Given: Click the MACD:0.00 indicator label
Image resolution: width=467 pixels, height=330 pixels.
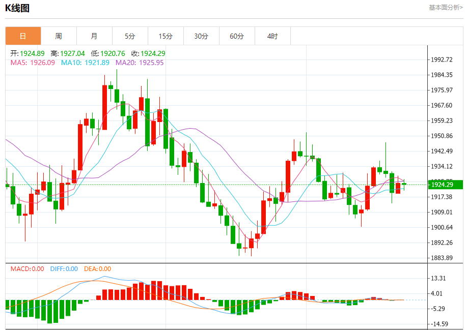Looking at the screenshot, I should 28,269.
